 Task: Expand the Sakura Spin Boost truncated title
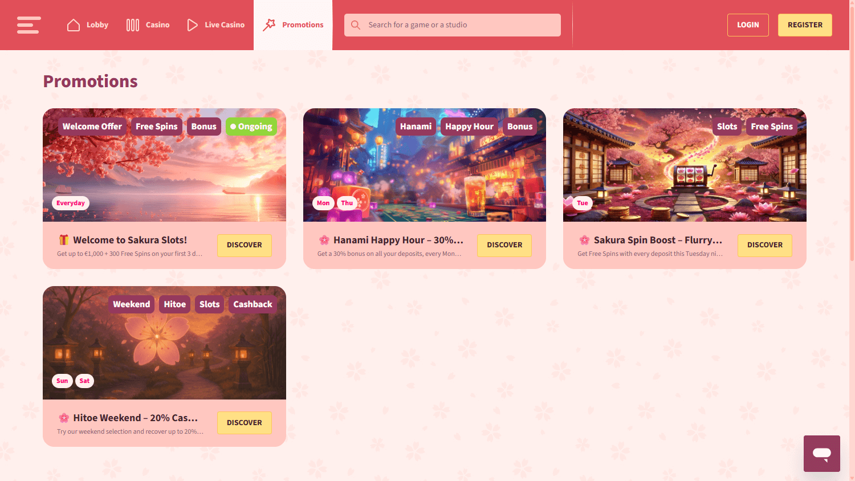tap(657, 239)
